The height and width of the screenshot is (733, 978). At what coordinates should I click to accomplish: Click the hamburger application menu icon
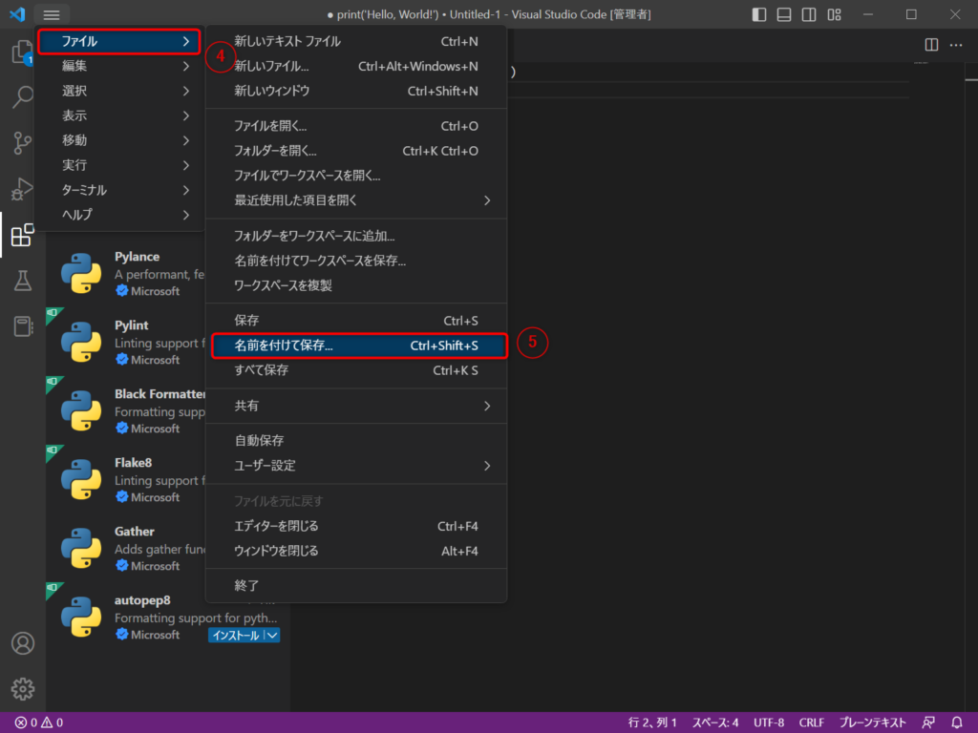coord(52,14)
